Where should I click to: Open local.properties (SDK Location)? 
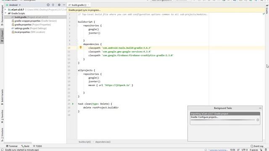pos(28,32)
